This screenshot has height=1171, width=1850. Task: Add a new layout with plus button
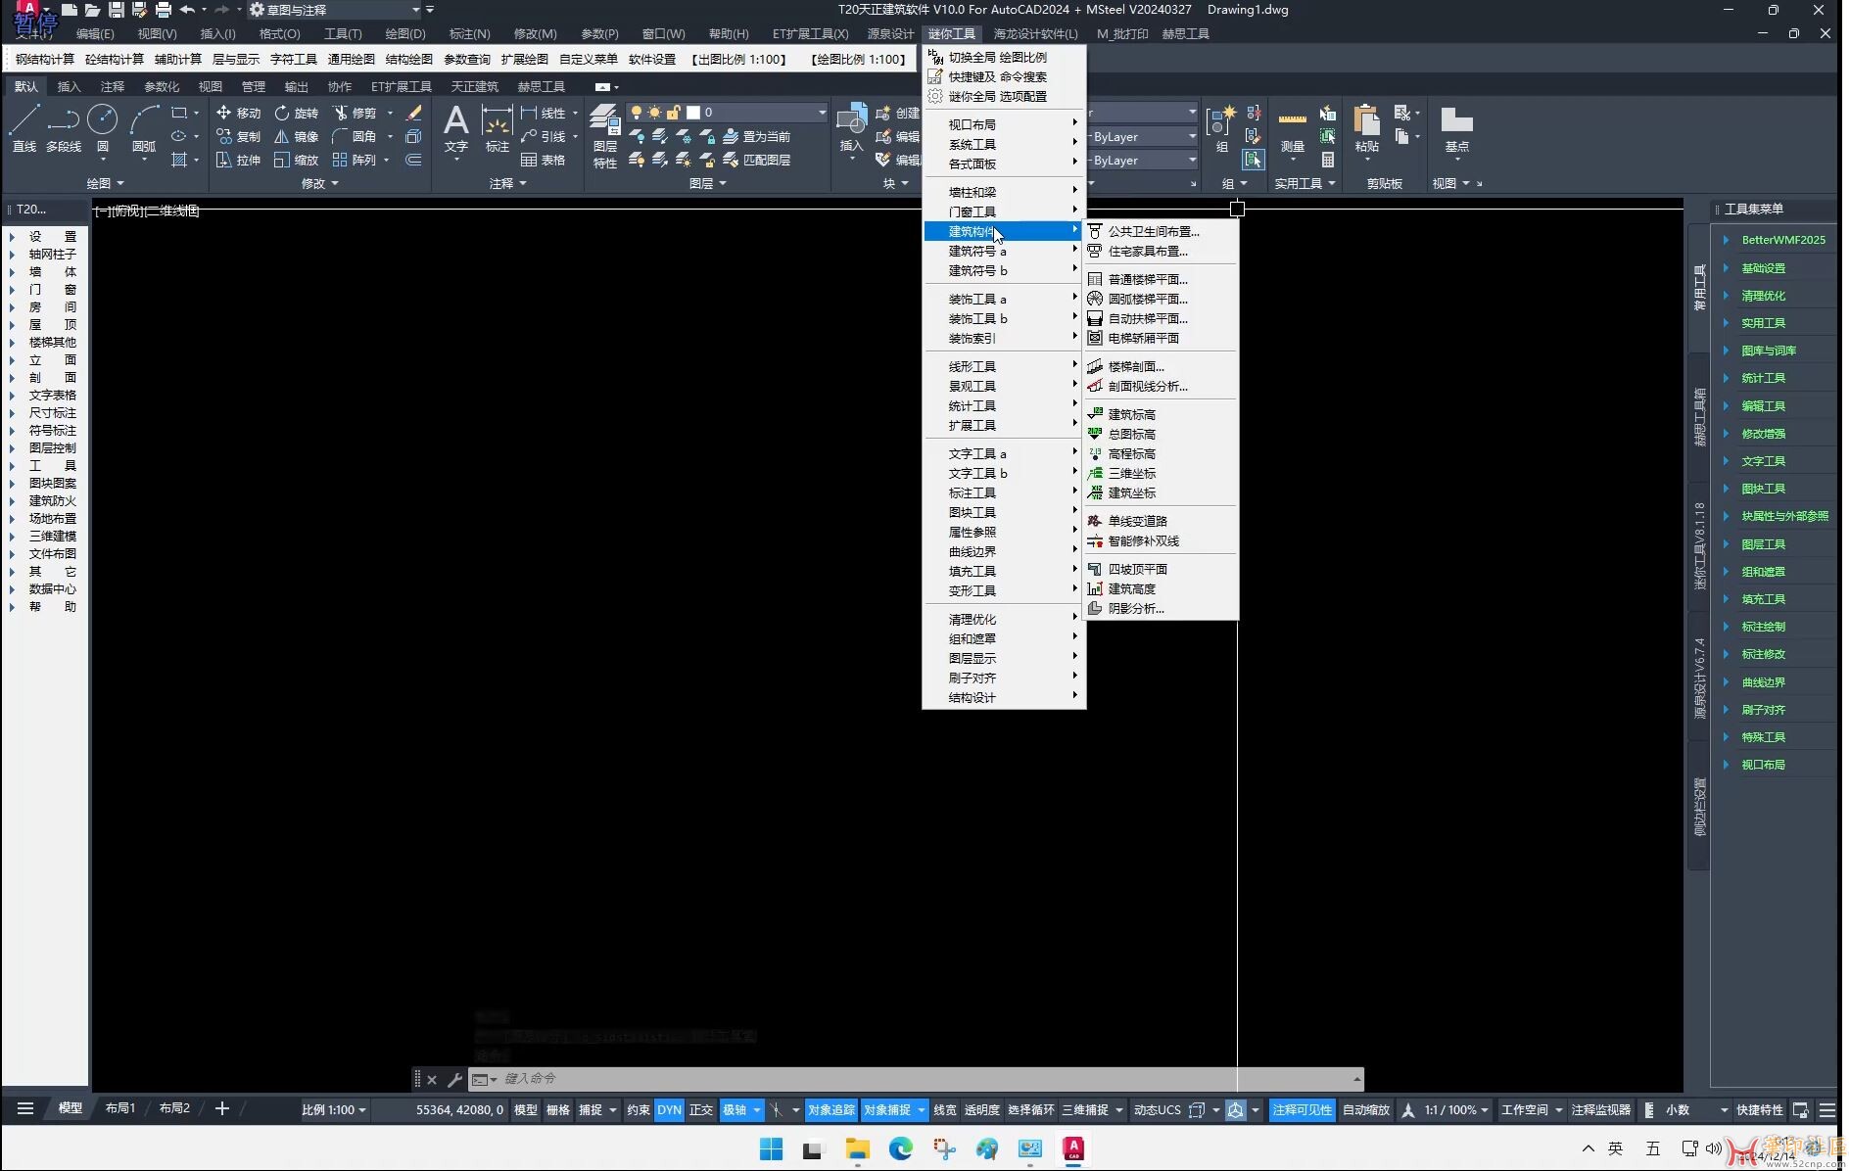pos(222,1108)
